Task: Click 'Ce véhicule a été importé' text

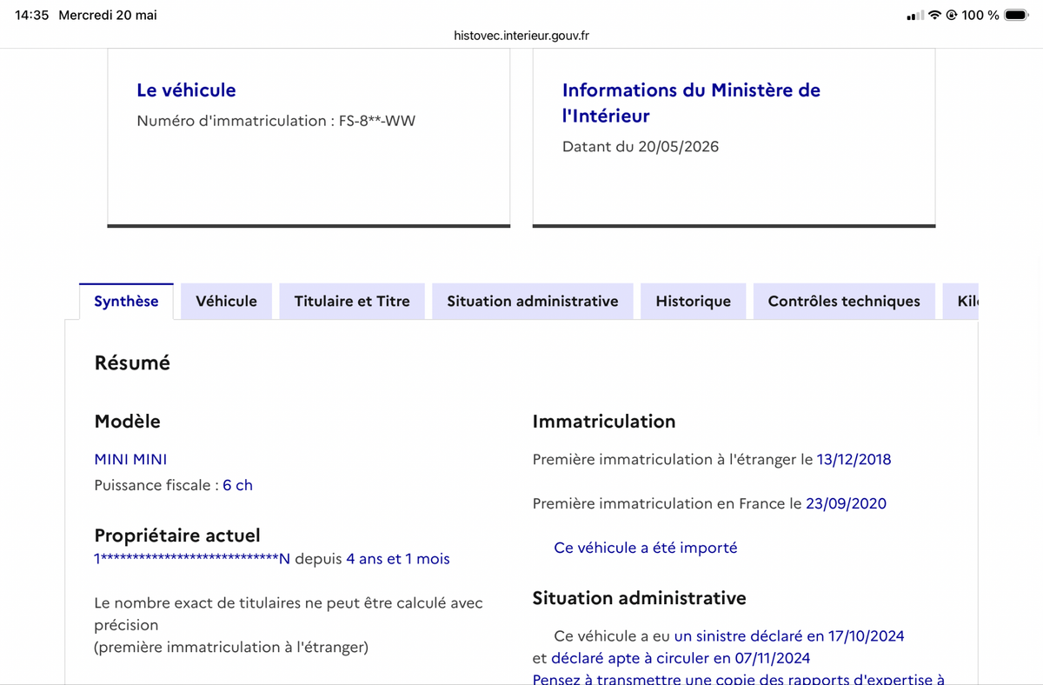Action: [x=645, y=548]
